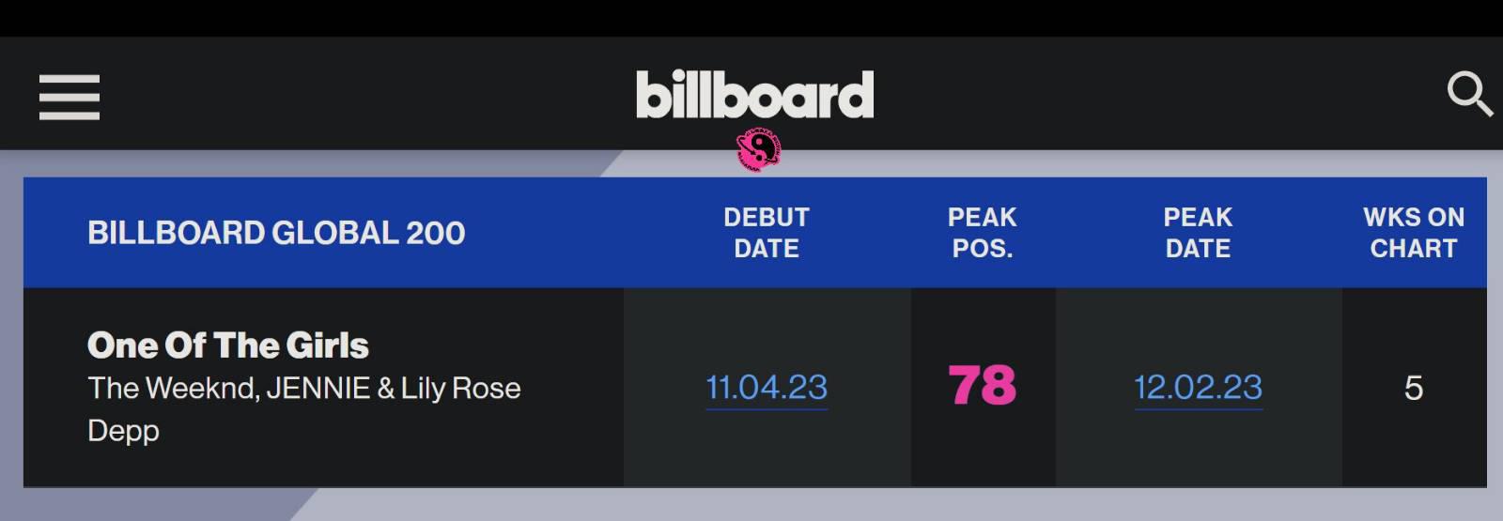
Task: Click the artist names The Weeknd, JENNIE
Action: pos(229,388)
